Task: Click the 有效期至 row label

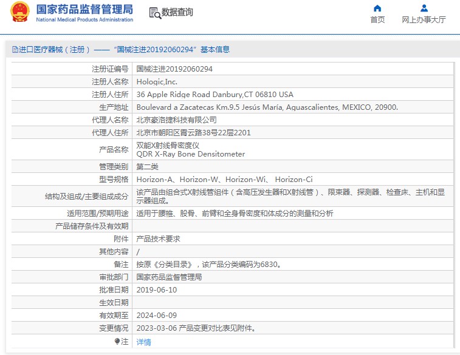Action: 114,315
